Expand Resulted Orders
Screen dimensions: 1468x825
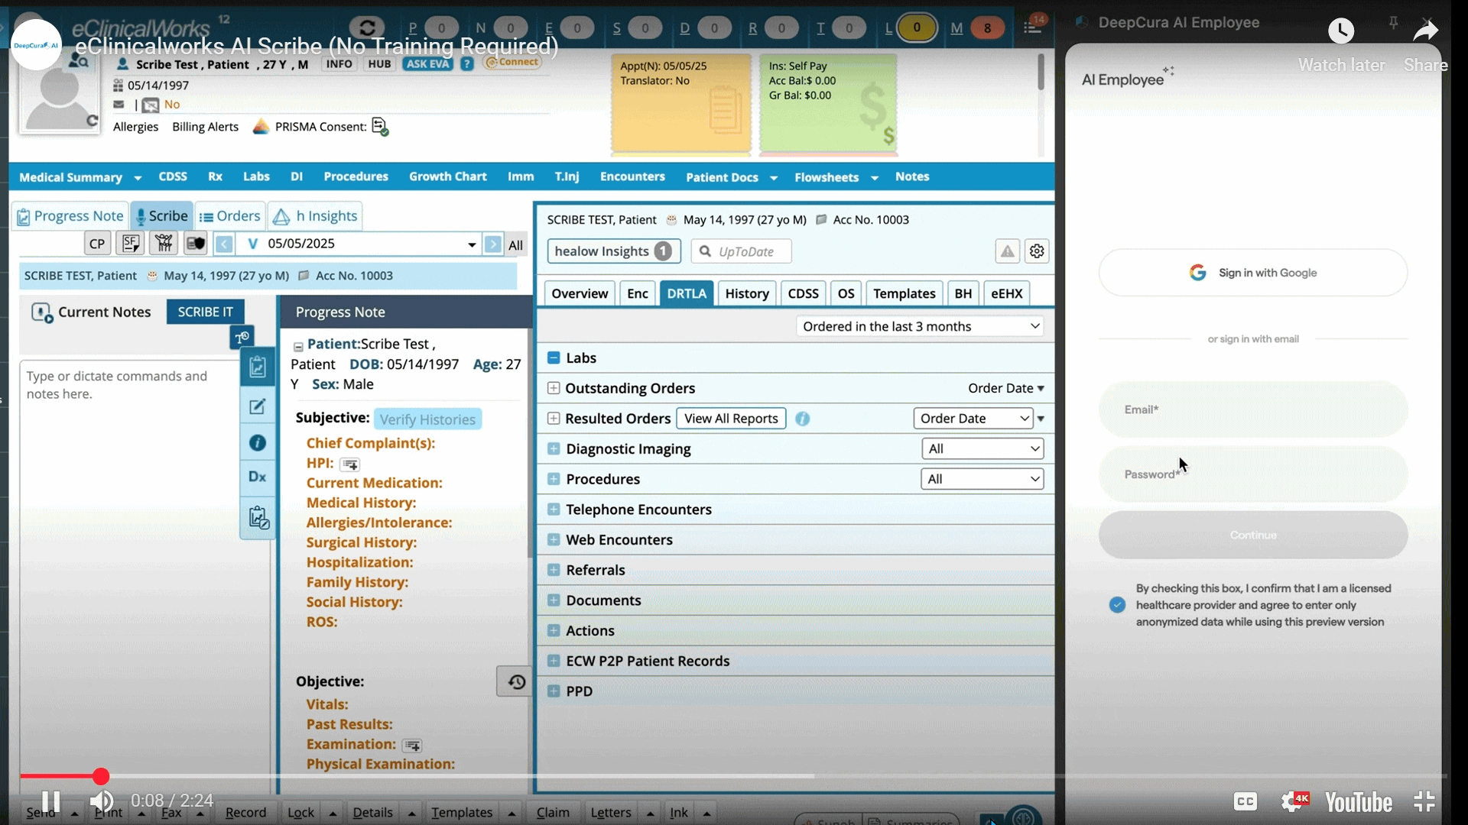554,419
